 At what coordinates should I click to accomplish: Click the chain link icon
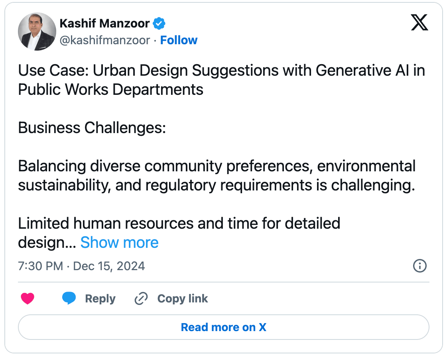click(141, 298)
